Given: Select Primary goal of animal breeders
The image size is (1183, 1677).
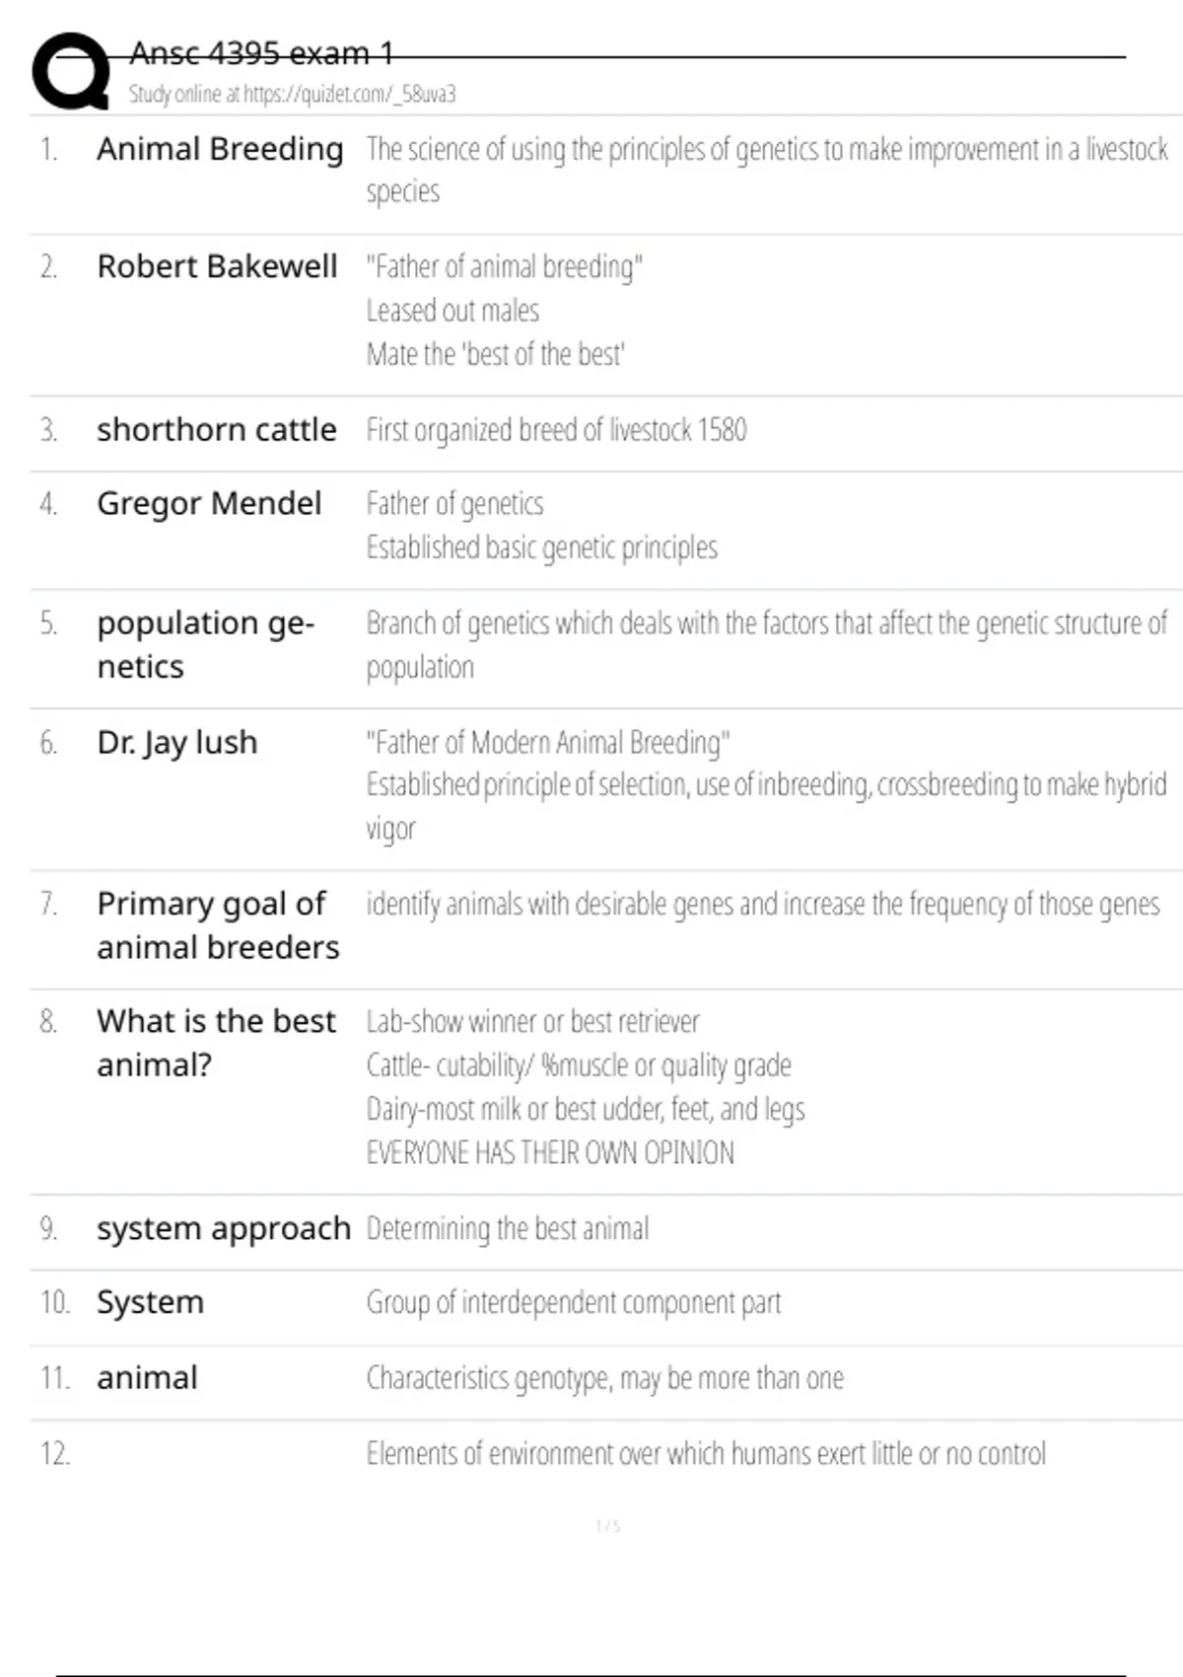Looking at the screenshot, I should click(217, 925).
